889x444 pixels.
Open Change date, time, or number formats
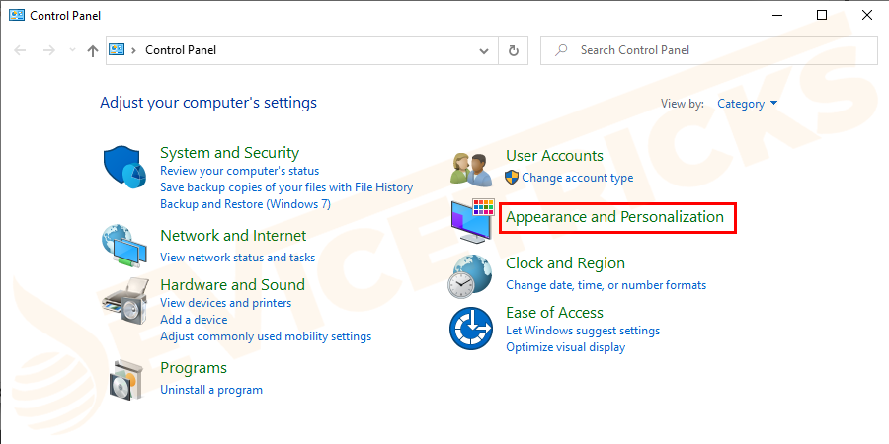pyautogui.click(x=606, y=285)
